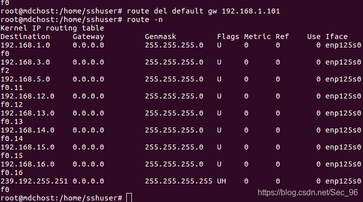Screen dimensions: 363x202
Task: Click destination 192.168.13.0
Action: point(27,113)
